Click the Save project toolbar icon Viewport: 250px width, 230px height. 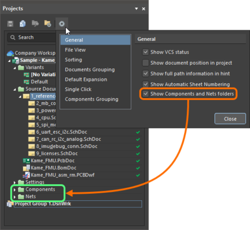pyautogui.click(x=10, y=24)
